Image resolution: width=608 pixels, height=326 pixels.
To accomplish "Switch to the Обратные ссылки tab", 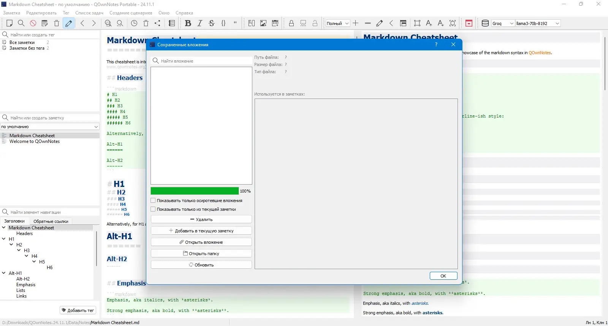I will (51, 221).
